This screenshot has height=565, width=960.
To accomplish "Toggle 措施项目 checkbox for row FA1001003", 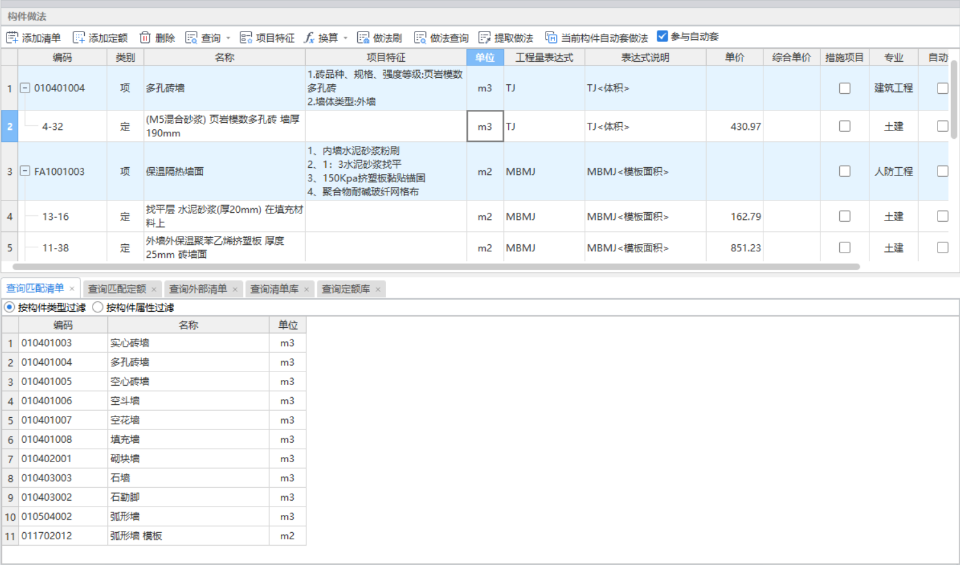I will click(845, 171).
